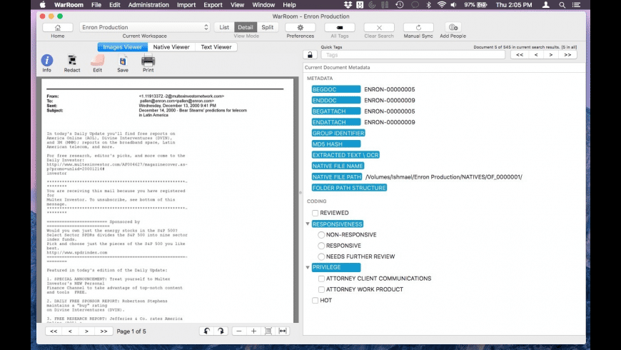Open Preferences gear in toolbar
Viewport: 621px width, 350px height.
point(300,27)
